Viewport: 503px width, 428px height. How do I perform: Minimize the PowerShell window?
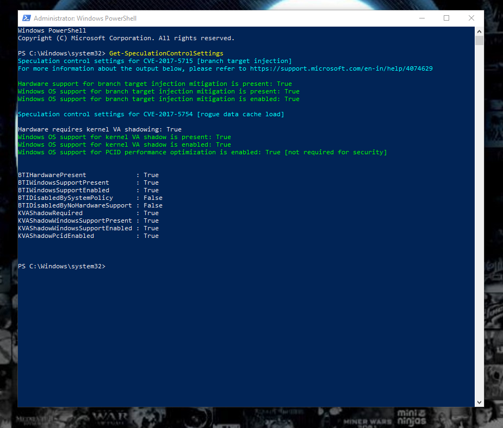(422, 18)
